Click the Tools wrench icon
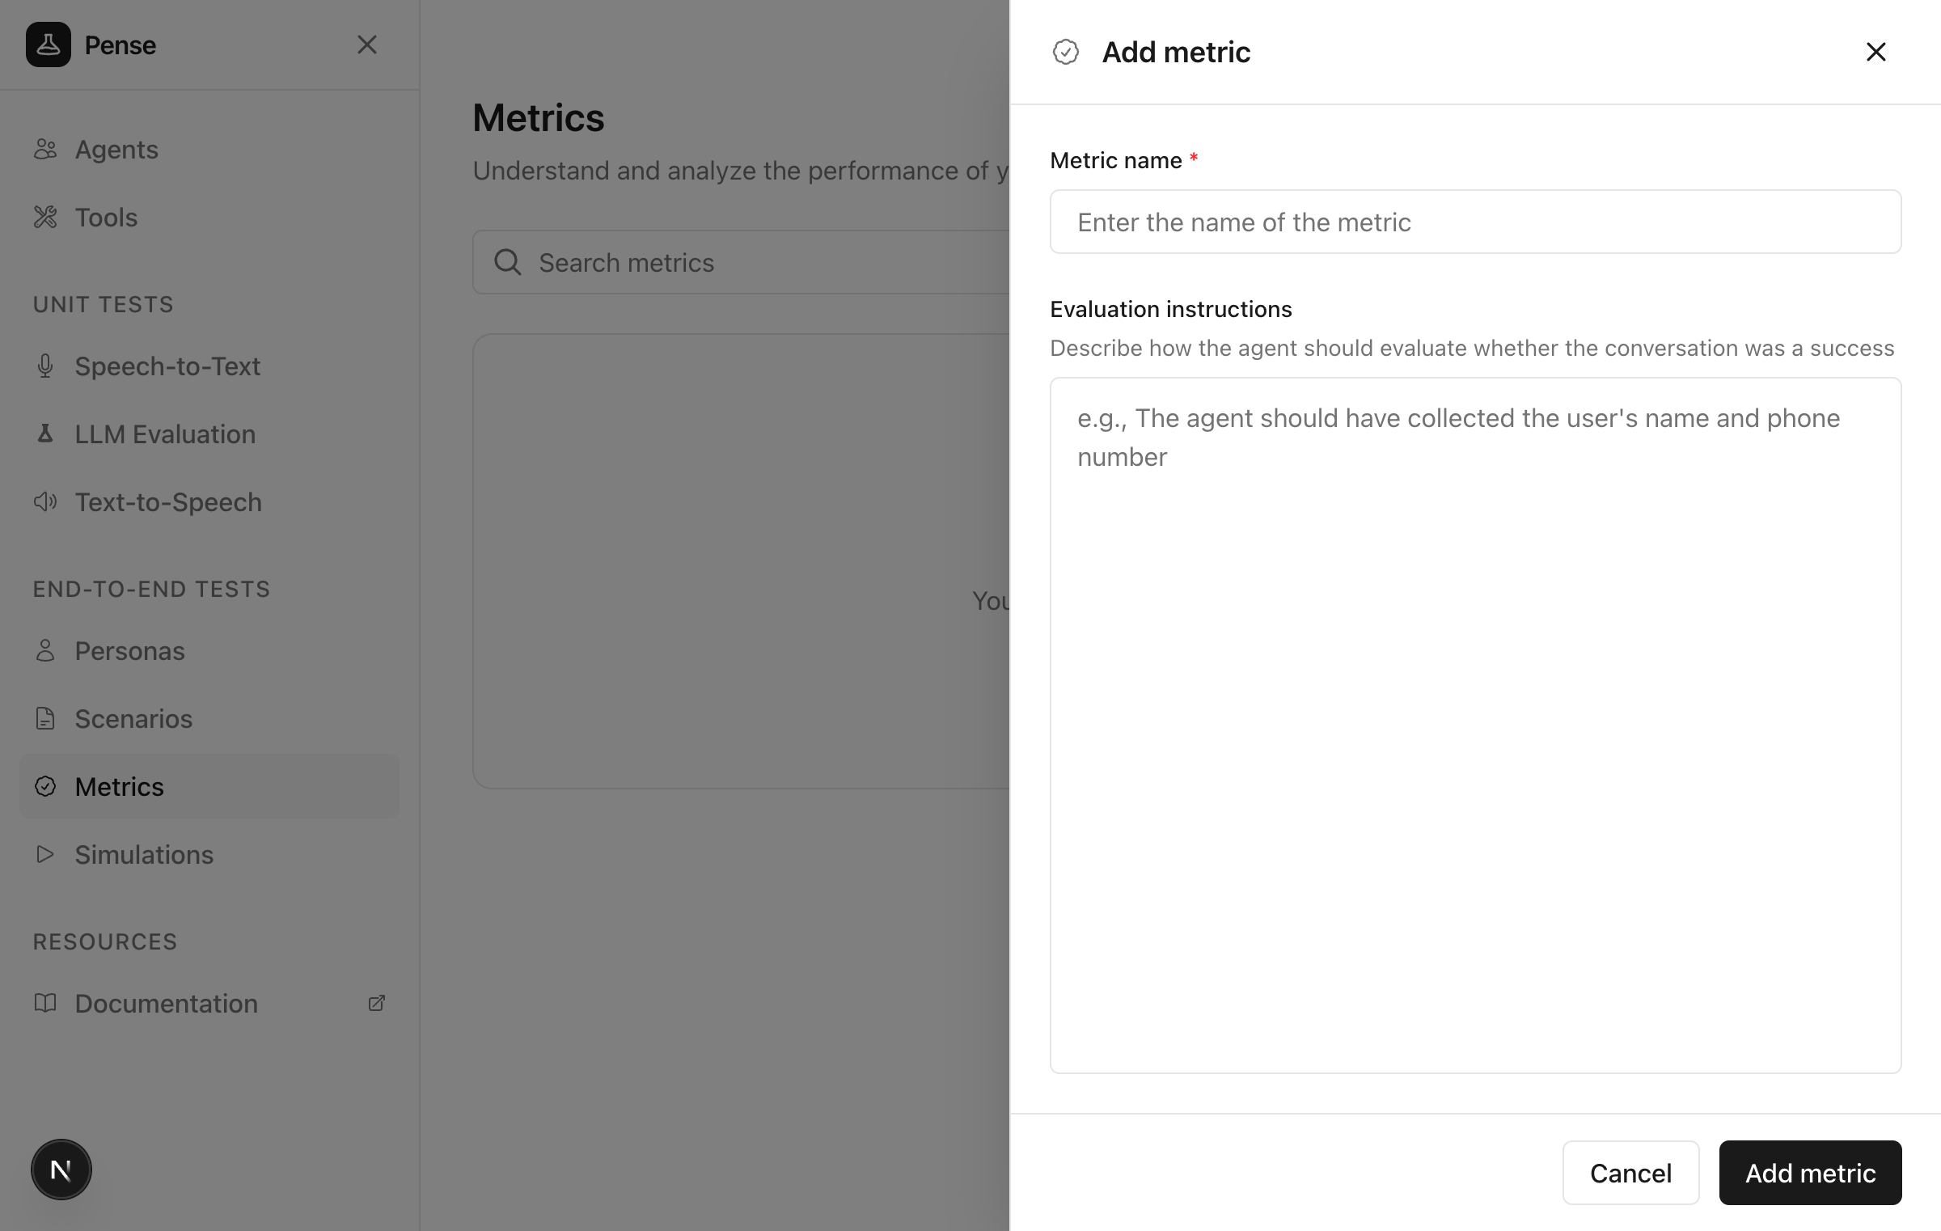 (45, 217)
